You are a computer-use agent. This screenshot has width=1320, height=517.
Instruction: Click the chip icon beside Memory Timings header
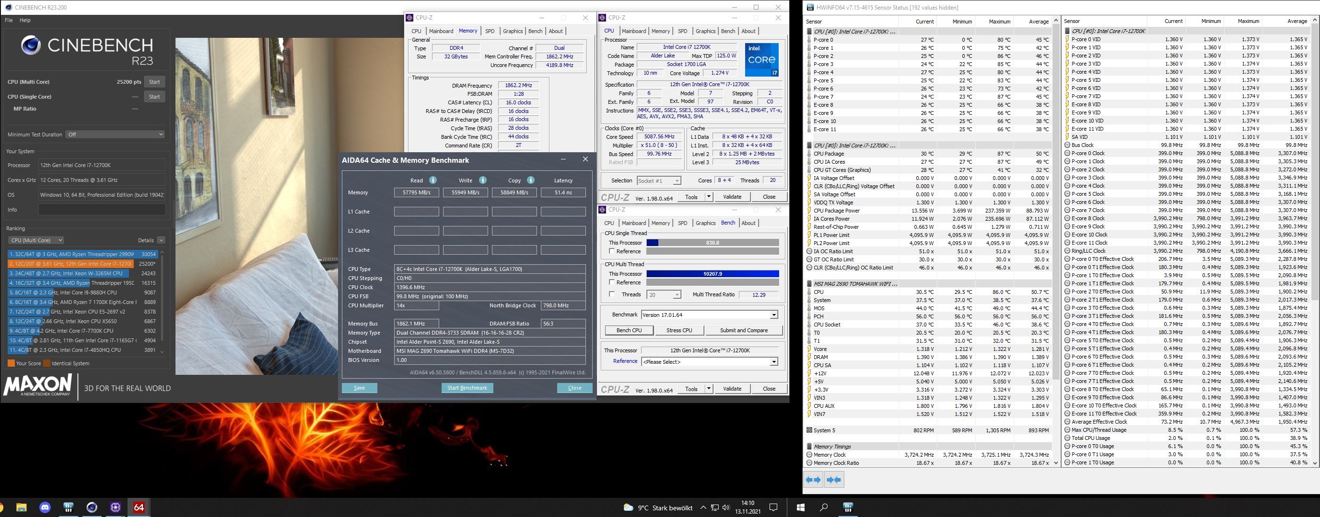(809, 447)
